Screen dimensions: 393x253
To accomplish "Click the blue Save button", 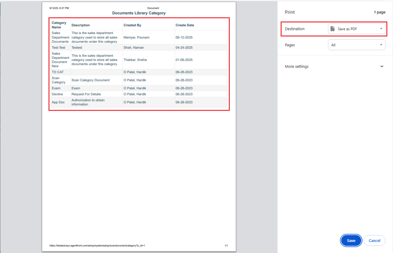I will pyautogui.click(x=351, y=241).
